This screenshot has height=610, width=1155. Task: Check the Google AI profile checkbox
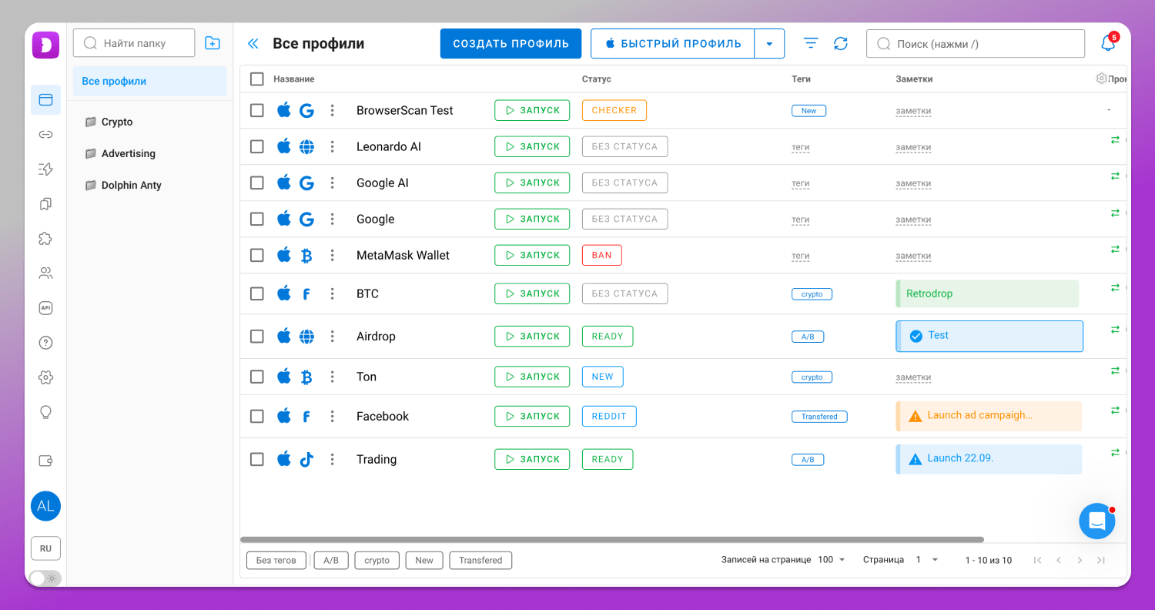257,183
